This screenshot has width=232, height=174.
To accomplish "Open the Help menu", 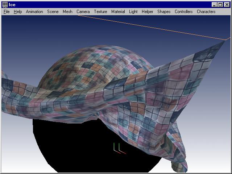I will (18, 12).
